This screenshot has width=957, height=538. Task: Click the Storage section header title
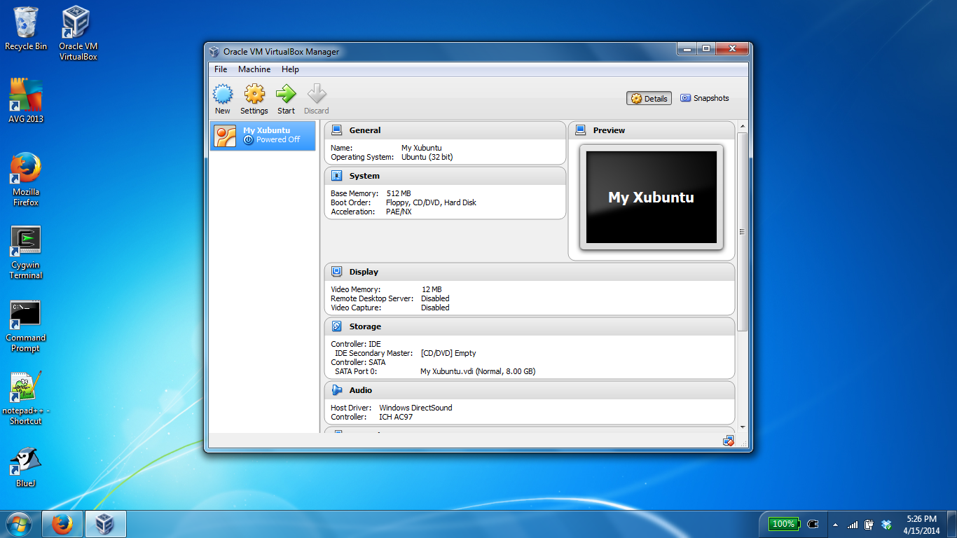[x=365, y=326]
